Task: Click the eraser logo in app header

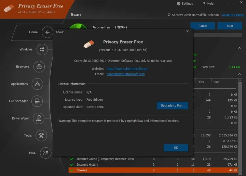Action: pos(9,8)
